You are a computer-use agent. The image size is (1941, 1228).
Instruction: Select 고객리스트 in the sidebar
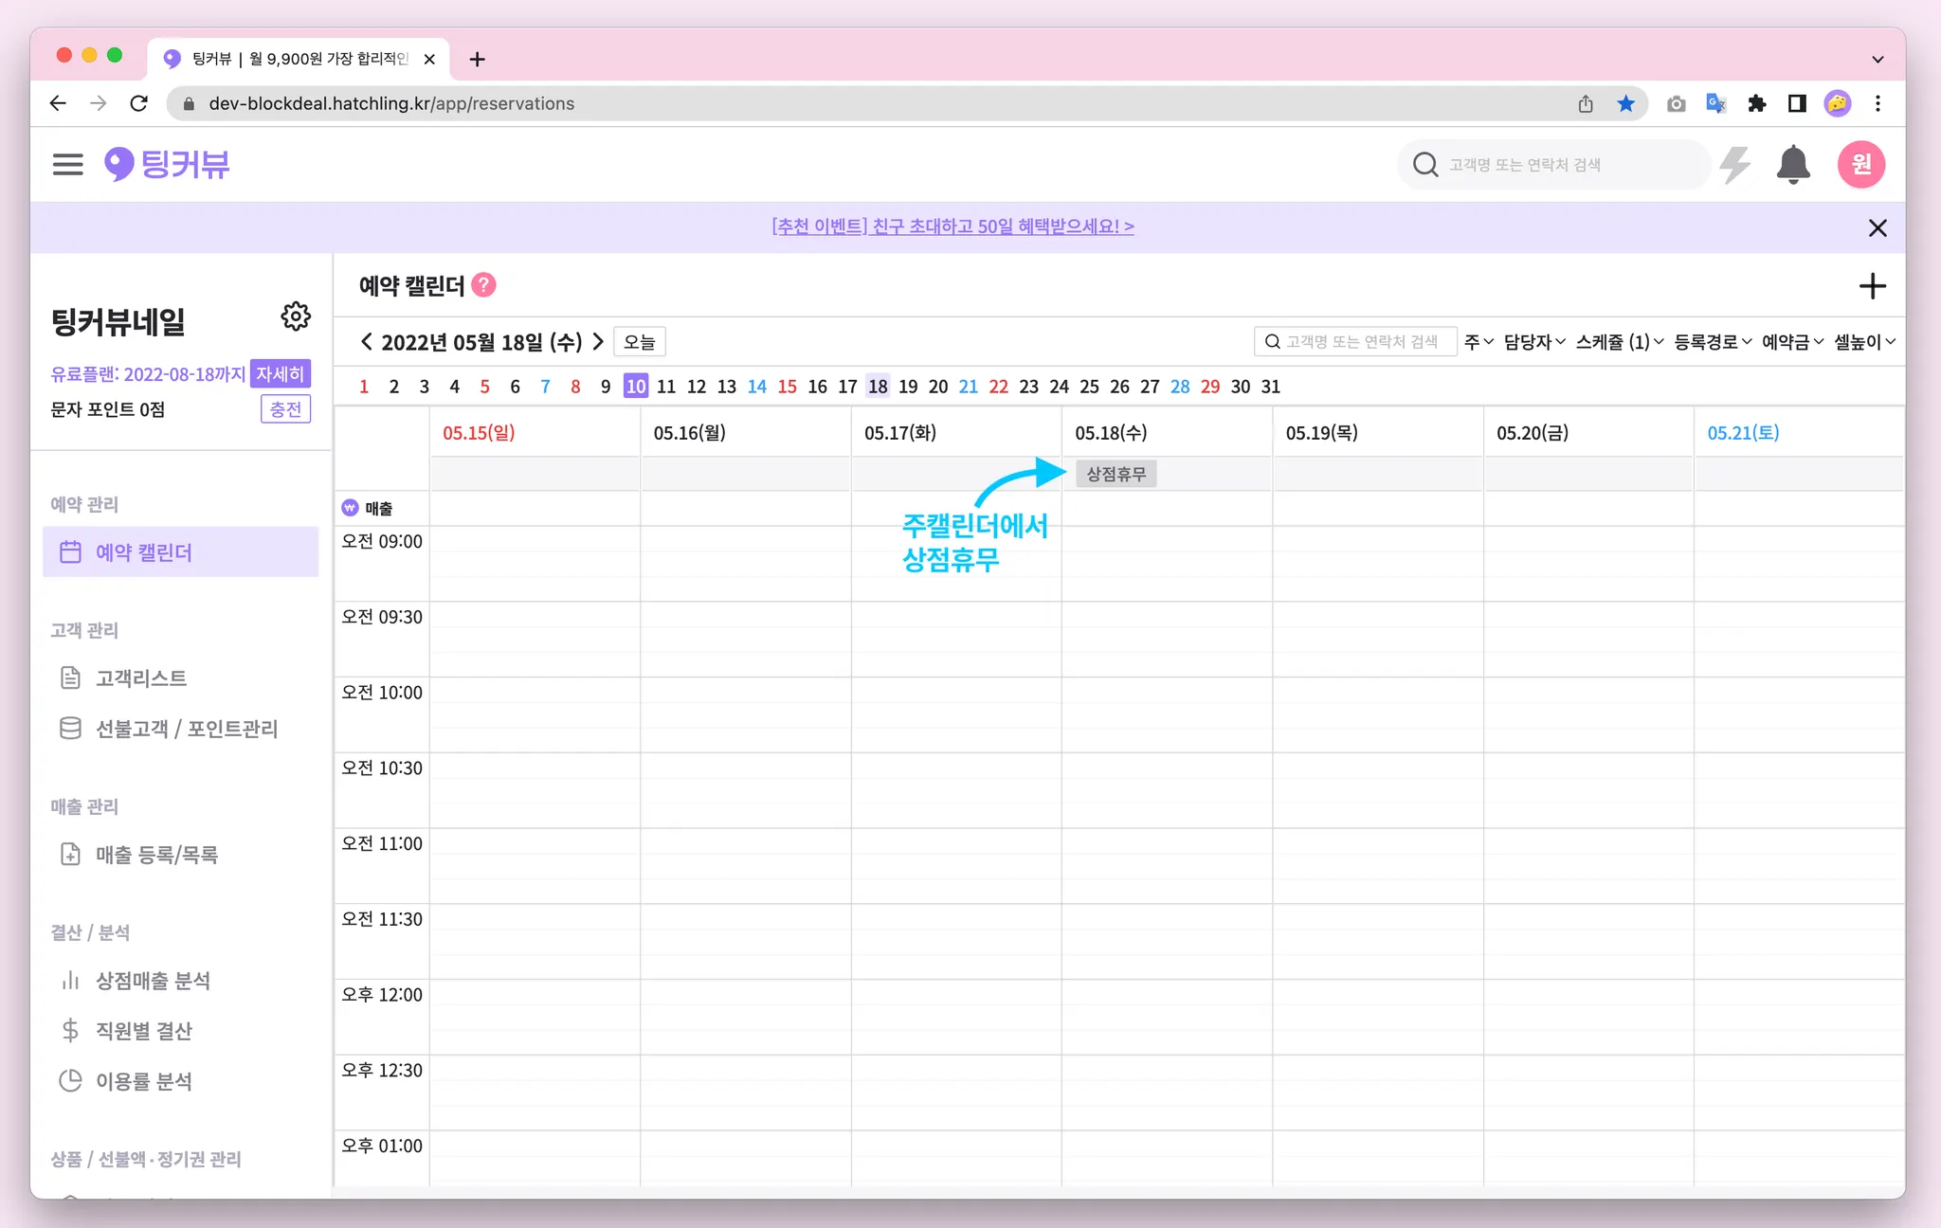coord(141,678)
